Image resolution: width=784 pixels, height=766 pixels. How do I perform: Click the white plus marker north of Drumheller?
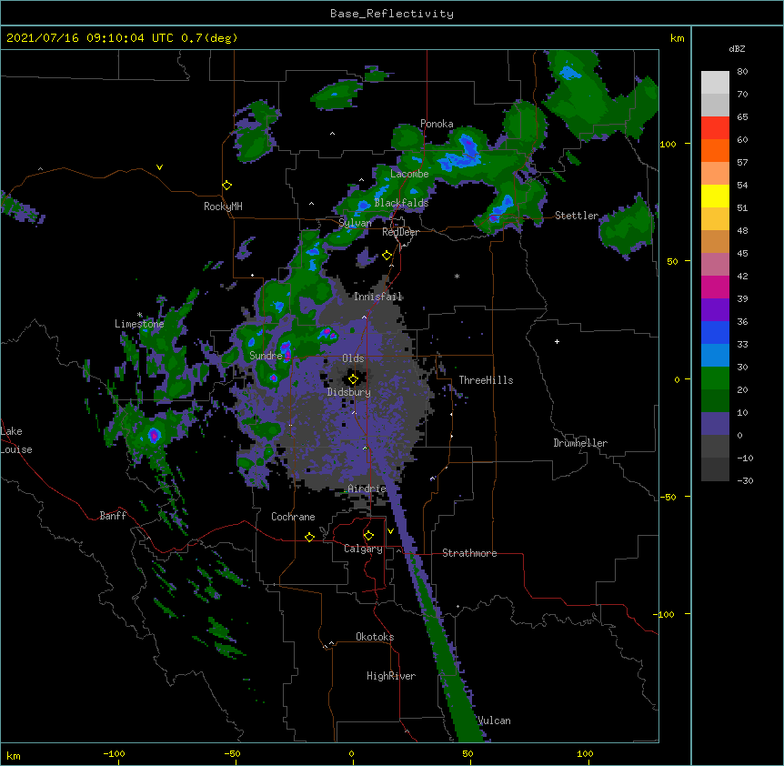(557, 341)
